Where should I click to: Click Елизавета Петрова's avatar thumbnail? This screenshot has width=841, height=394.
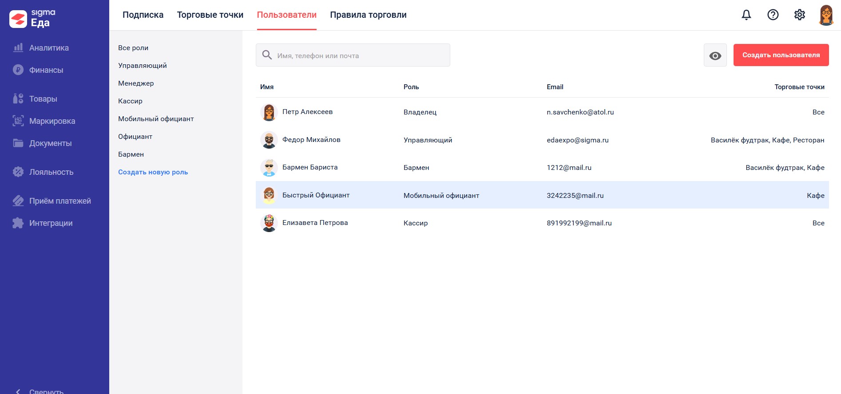[269, 223]
